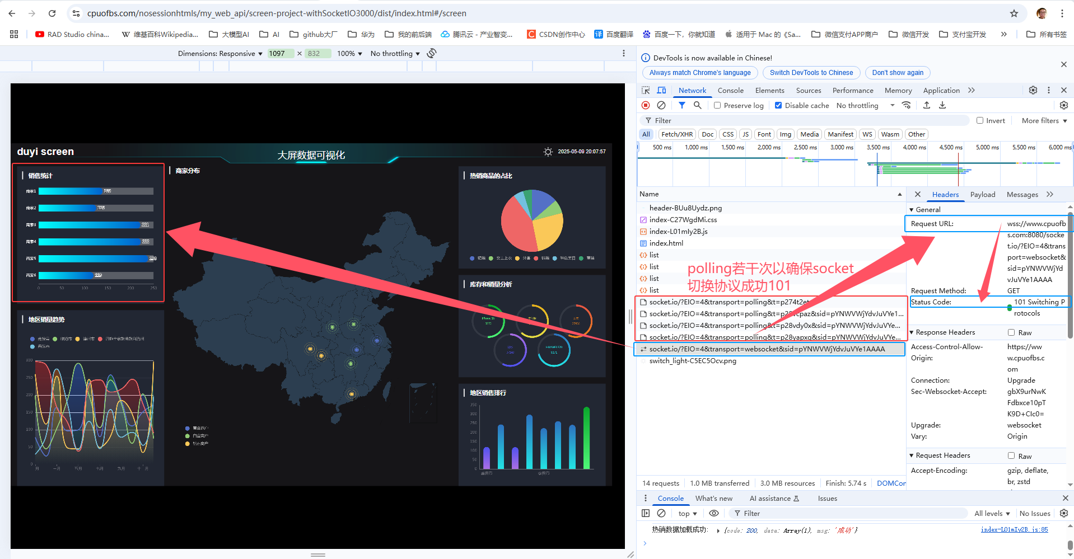Open device toolbar more options menu

pos(624,53)
